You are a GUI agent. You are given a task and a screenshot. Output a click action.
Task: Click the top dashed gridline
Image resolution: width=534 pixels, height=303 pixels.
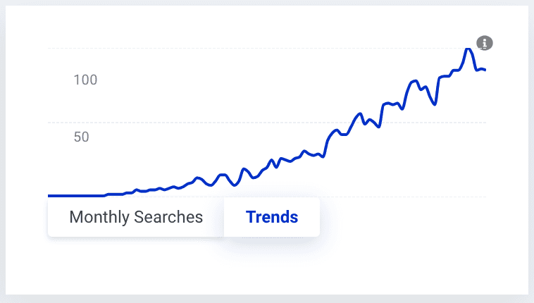tap(211, 49)
